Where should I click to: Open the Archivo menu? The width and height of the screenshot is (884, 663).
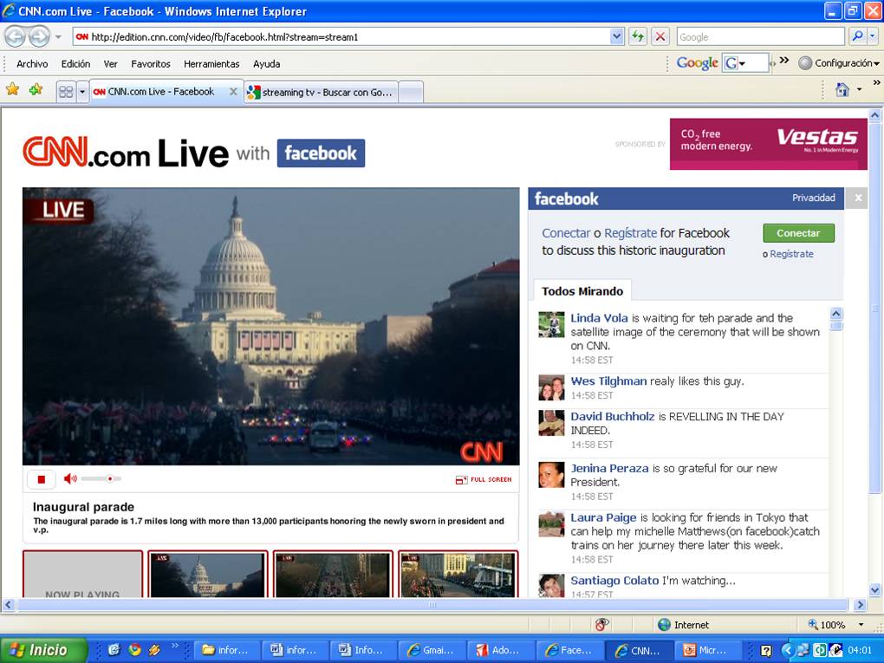point(32,64)
